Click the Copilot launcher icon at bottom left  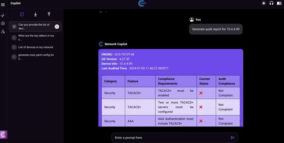coord(4,135)
